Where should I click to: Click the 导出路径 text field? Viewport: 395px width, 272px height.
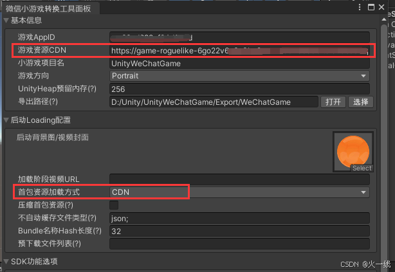214,102
